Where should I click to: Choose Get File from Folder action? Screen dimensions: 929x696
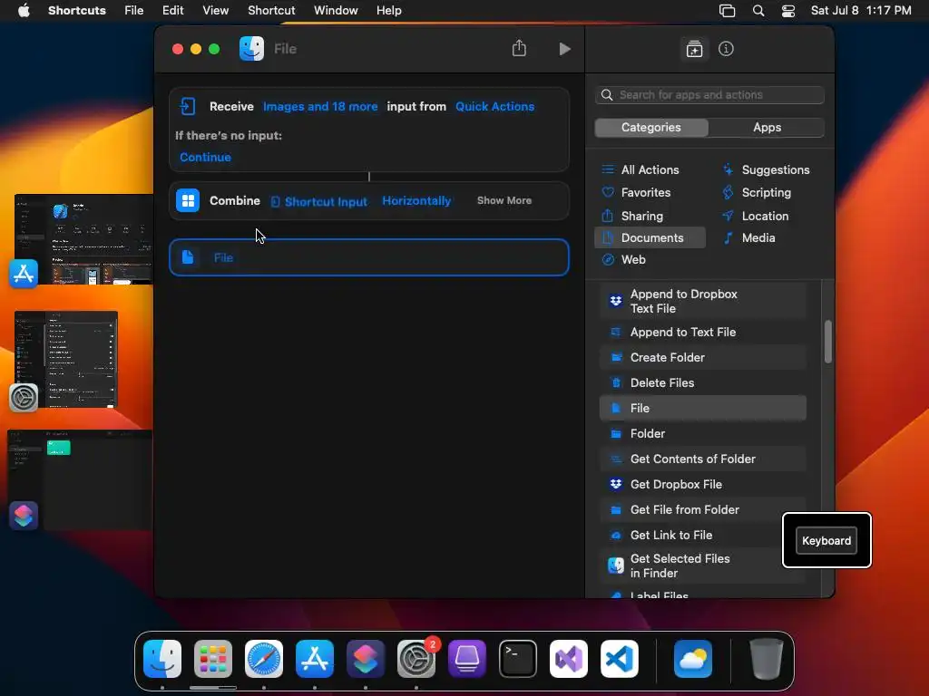click(x=703, y=509)
